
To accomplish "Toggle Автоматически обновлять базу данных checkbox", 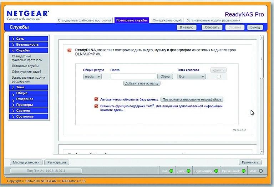I will click(x=96, y=99).
